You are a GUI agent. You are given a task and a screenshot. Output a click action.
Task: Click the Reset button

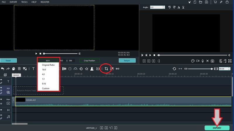coord(8,61)
